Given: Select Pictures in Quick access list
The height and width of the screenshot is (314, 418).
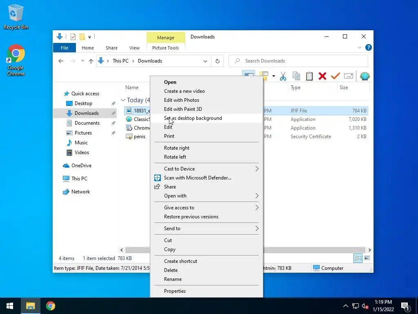Looking at the screenshot, I should pyautogui.click(x=83, y=133).
